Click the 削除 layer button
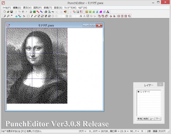The width and height of the screenshot is (171, 134). click(146, 119)
